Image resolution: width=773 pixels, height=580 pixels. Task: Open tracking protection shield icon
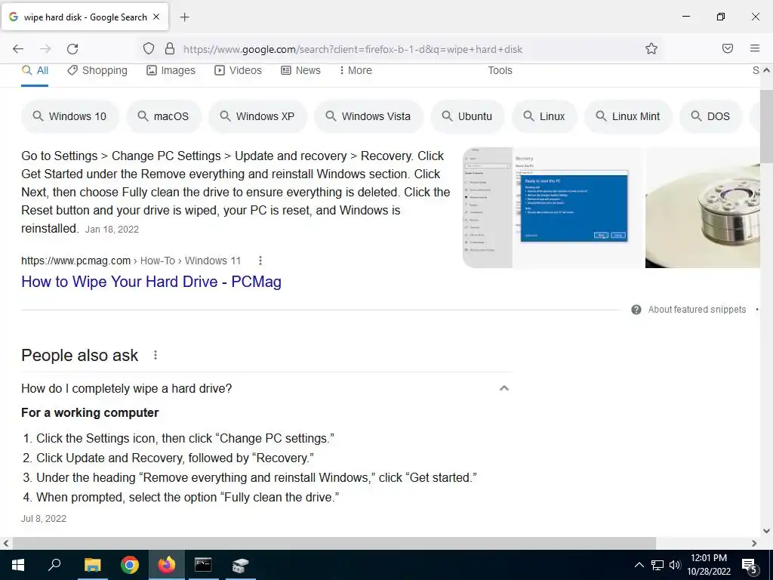149,48
